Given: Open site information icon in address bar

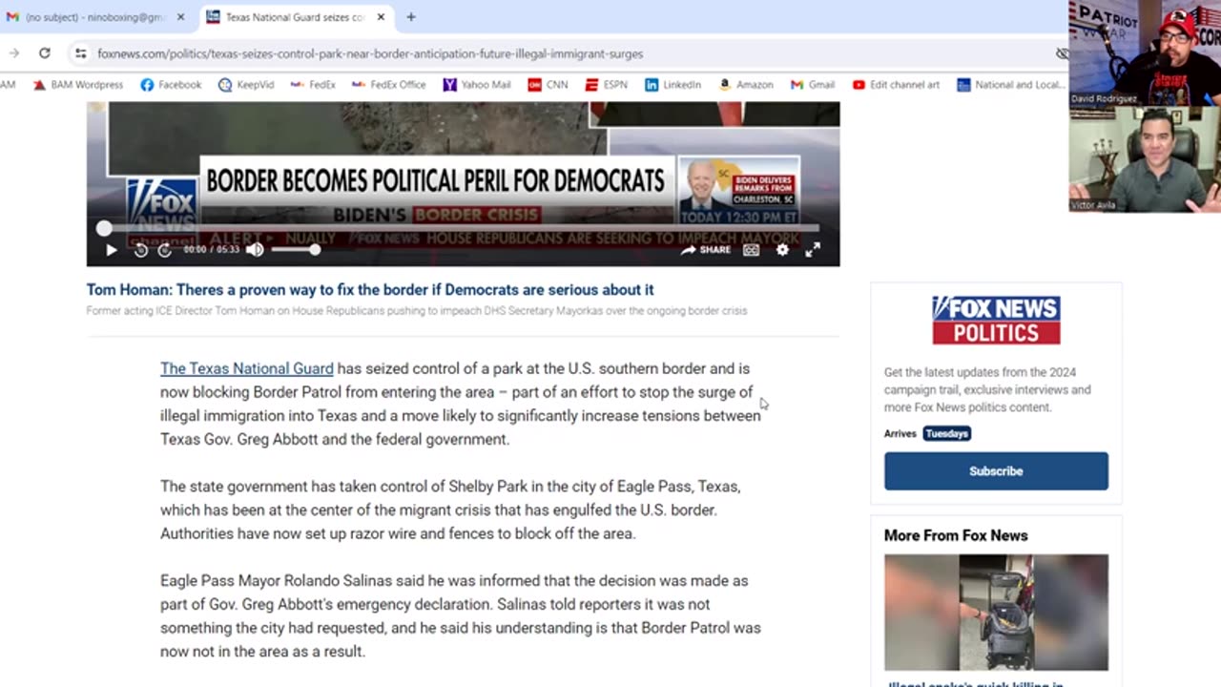Looking at the screenshot, I should [x=81, y=53].
